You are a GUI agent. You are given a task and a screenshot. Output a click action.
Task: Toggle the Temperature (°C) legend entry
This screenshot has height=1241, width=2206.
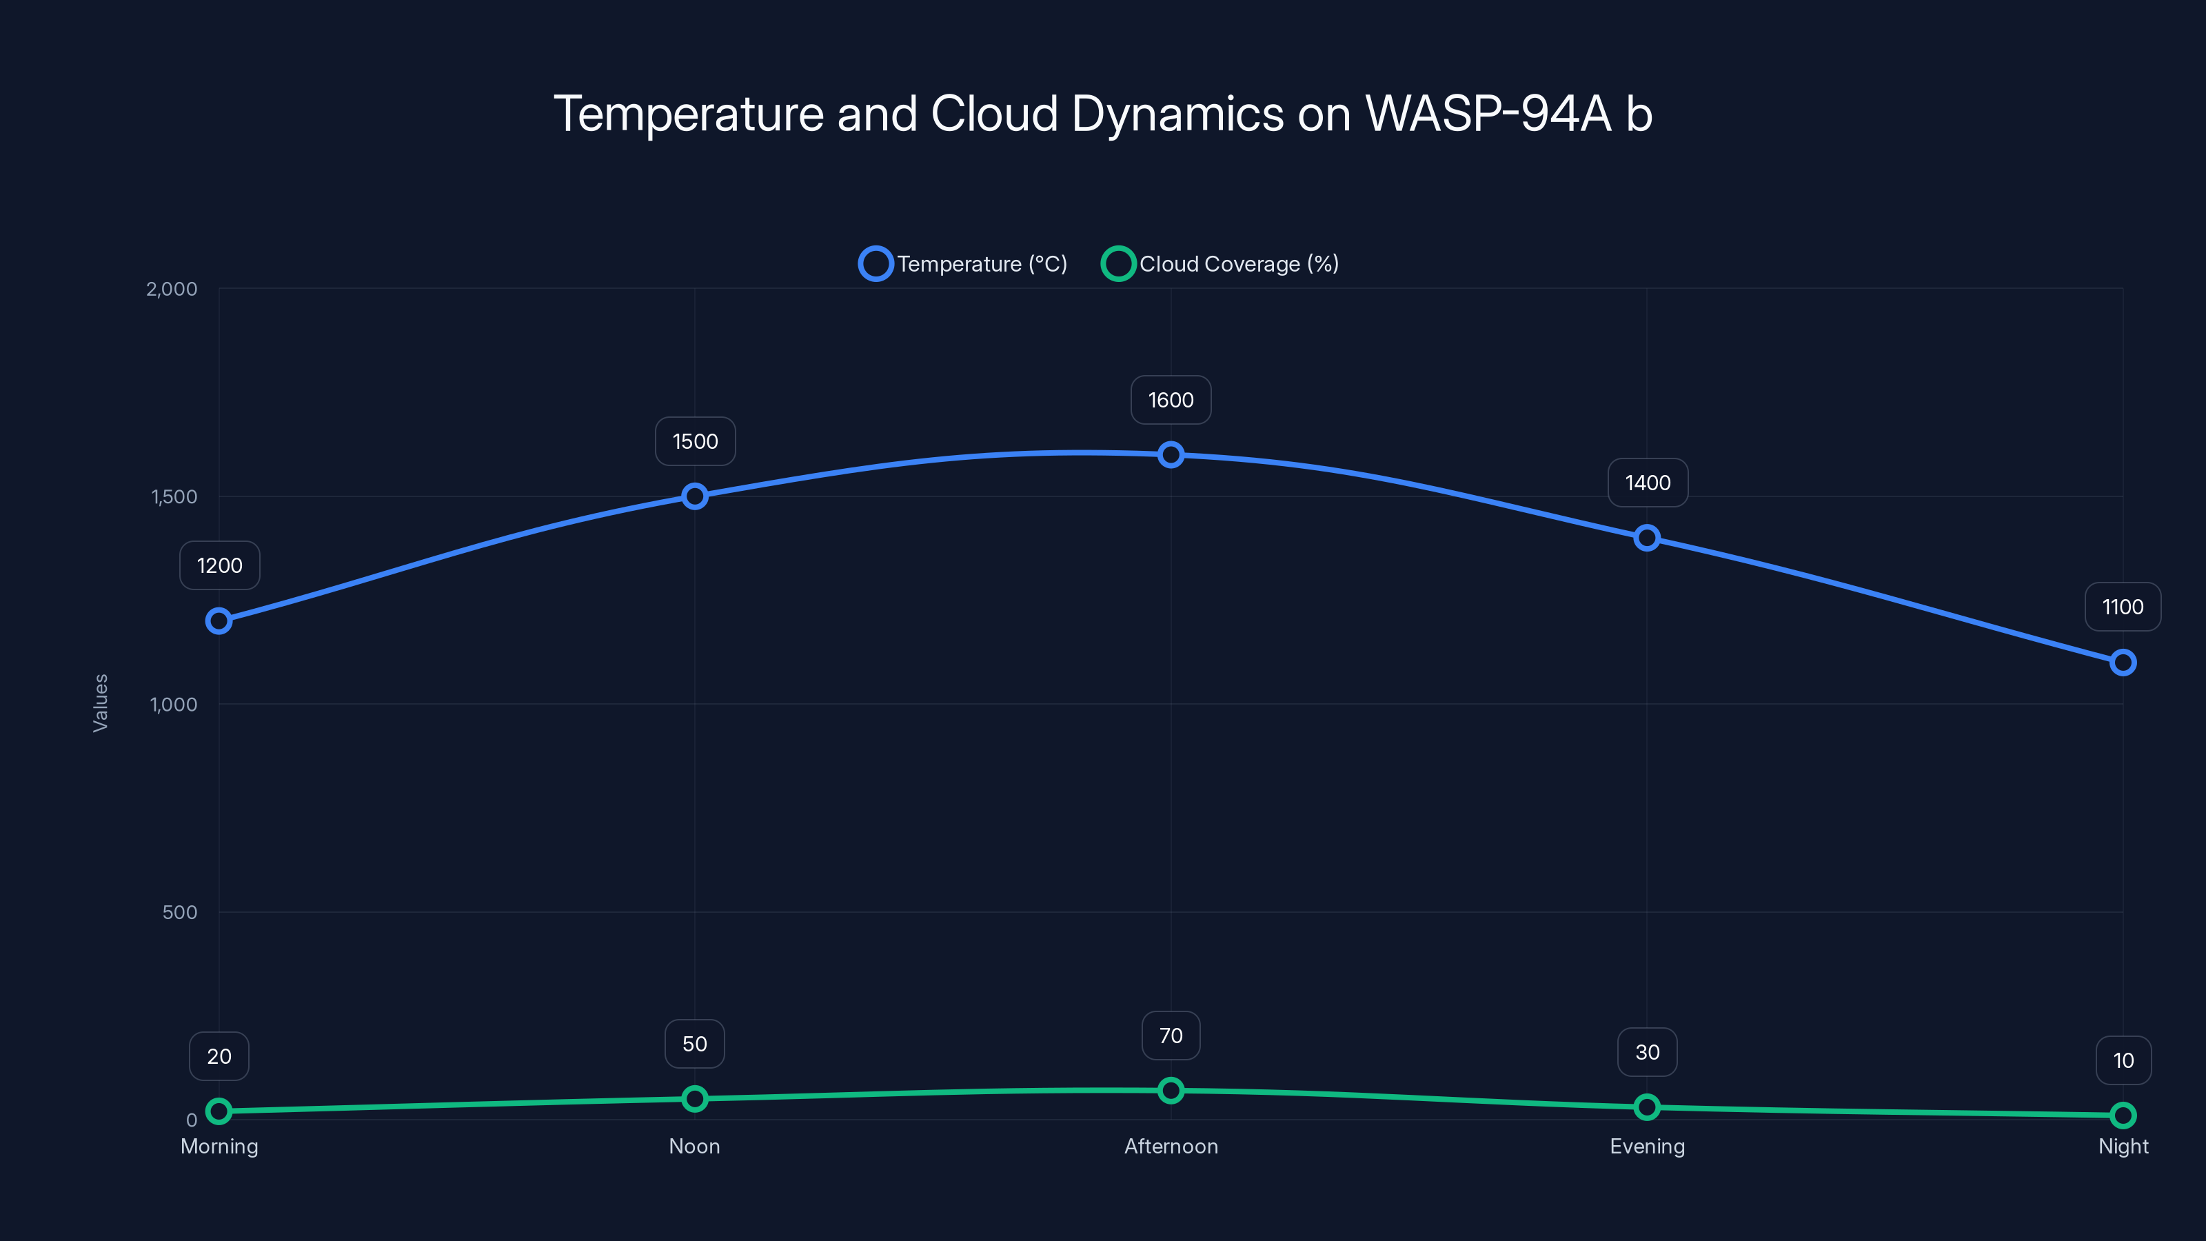click(x=964, y=264)
